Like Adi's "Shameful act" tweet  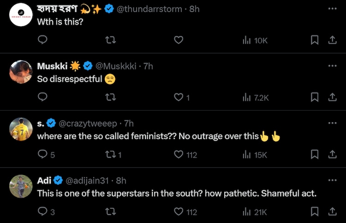click(179, 211)
